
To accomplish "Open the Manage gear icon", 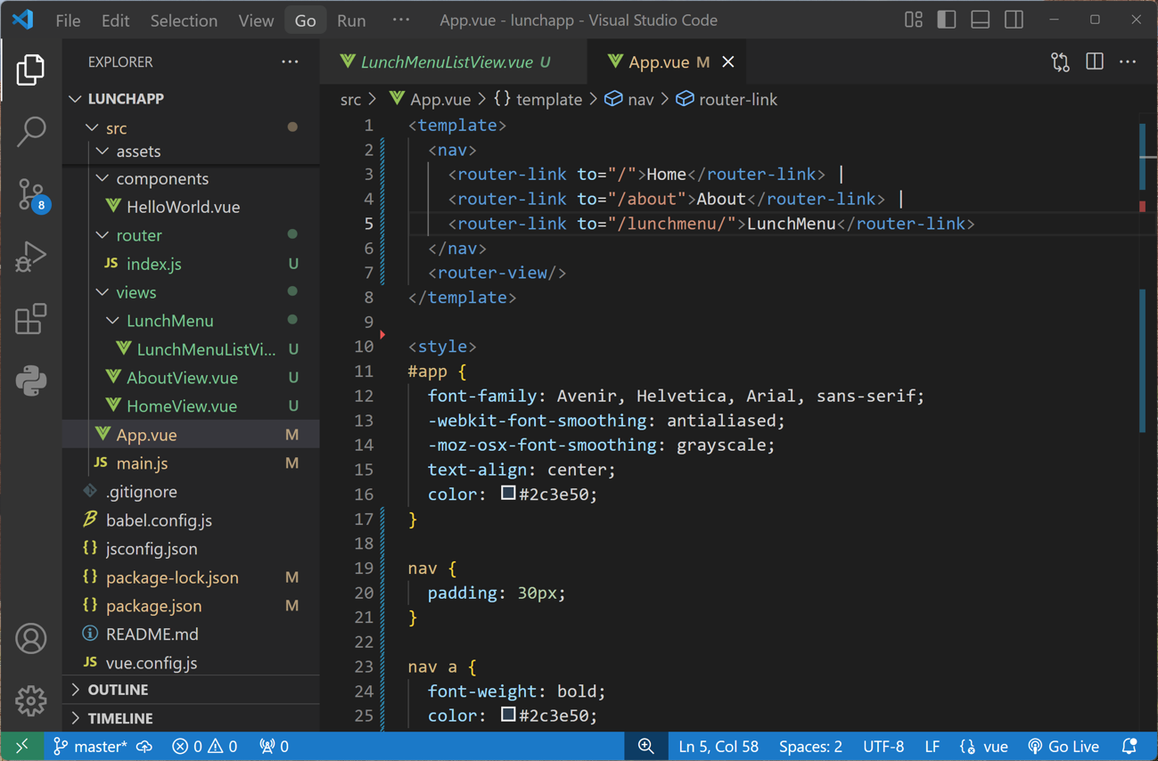I will coord(30,701).
